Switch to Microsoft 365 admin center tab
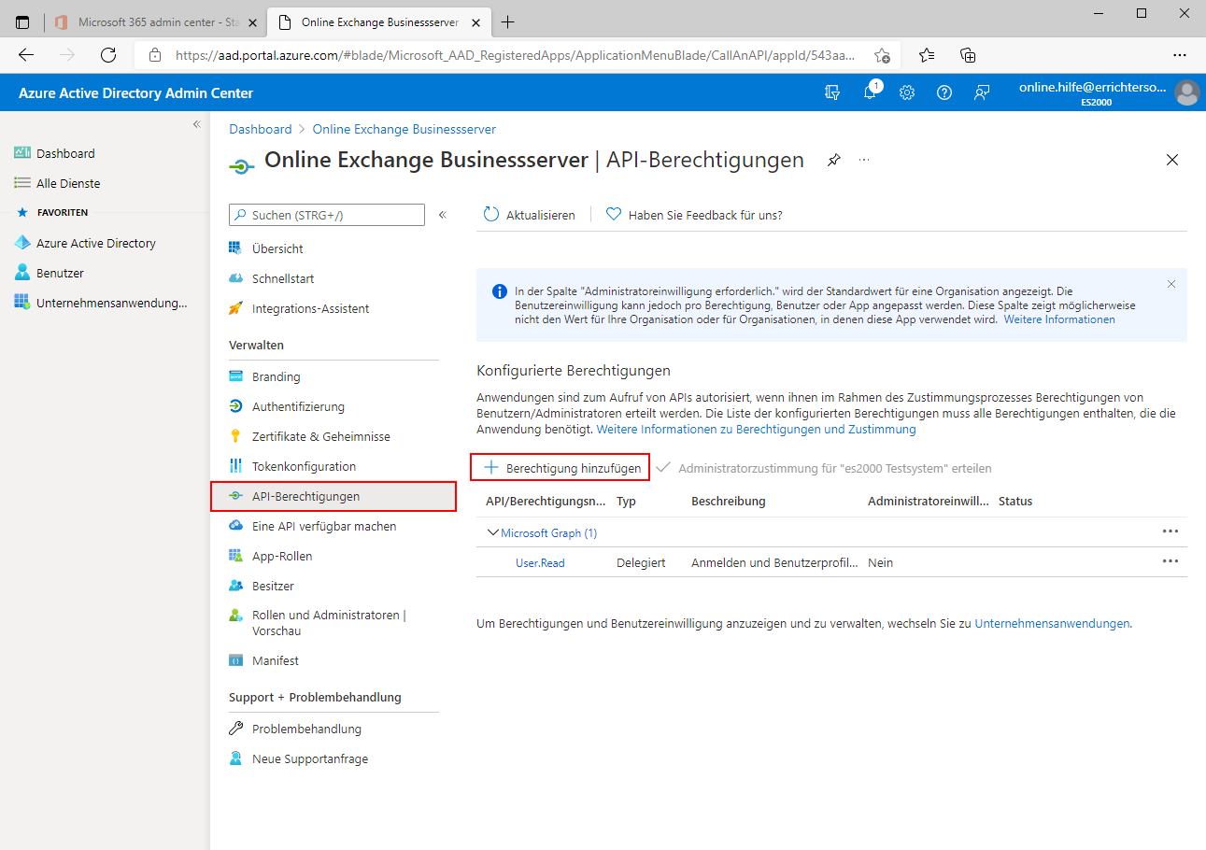Image resolution: width=1206 pixels, height=850 pixels. pos(156,21)
